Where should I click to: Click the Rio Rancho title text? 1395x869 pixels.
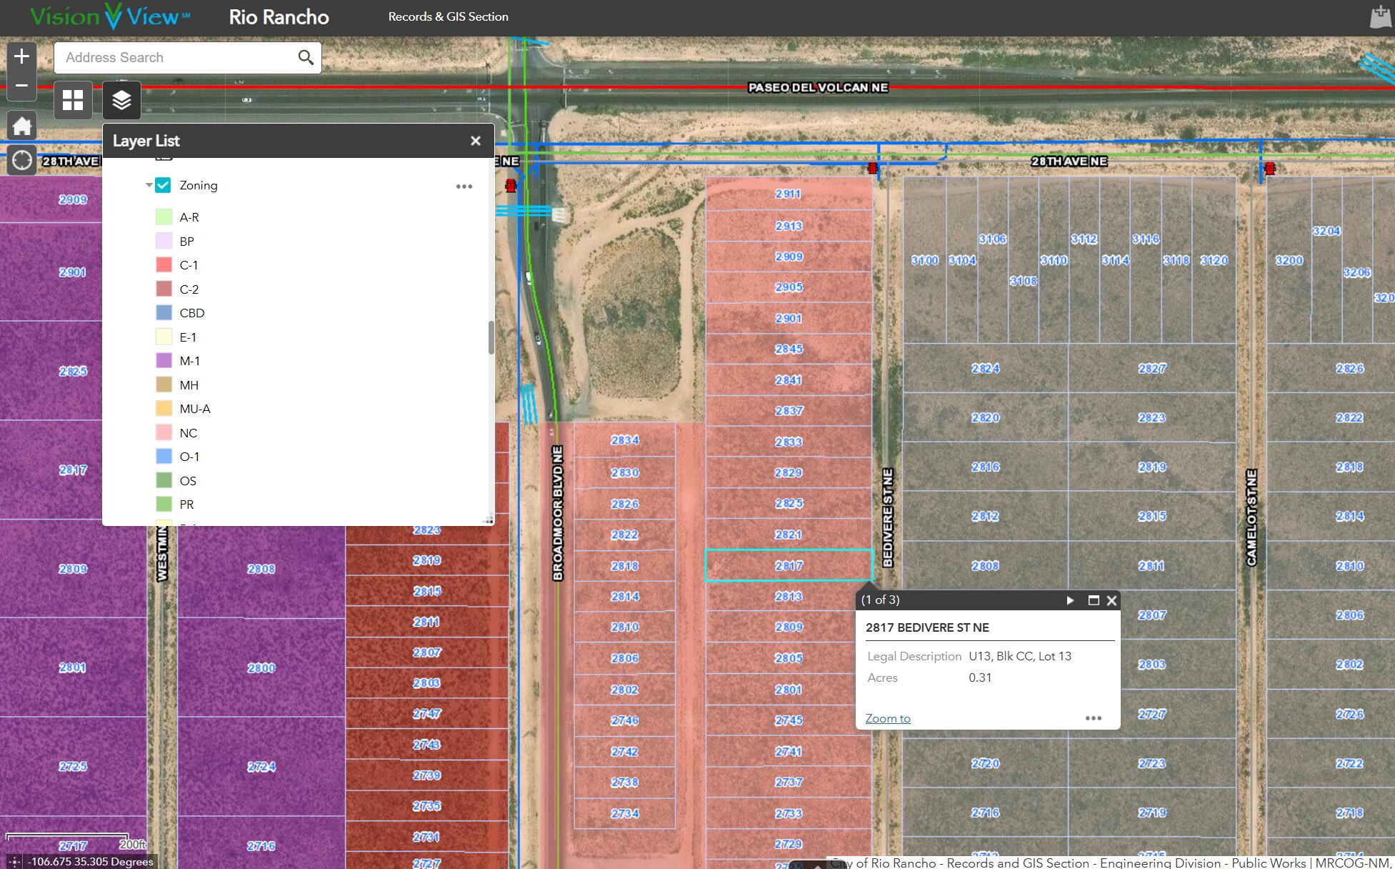[x=279, y=17]
